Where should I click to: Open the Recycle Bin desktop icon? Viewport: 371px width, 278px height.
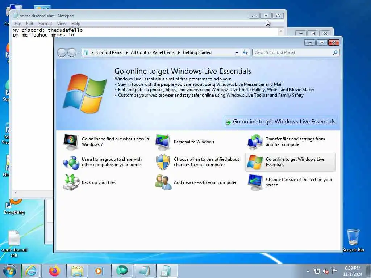353,240
